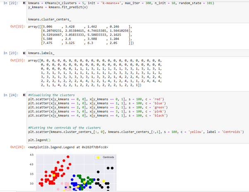
Task: Place cursor in the KMeans(n_clusters = 5 line
Action: (x=121, y=3)
